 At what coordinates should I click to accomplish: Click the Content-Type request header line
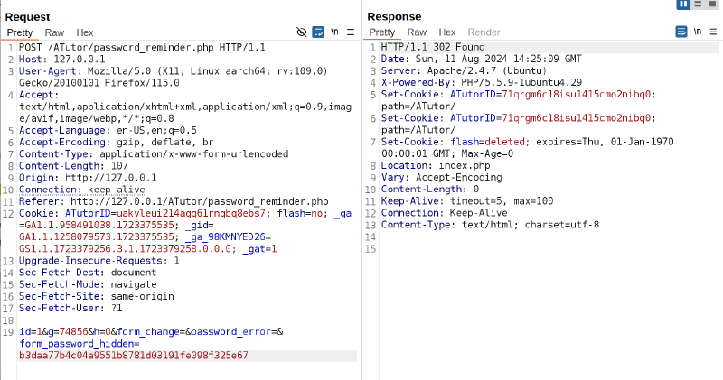(x=154, y=154)
